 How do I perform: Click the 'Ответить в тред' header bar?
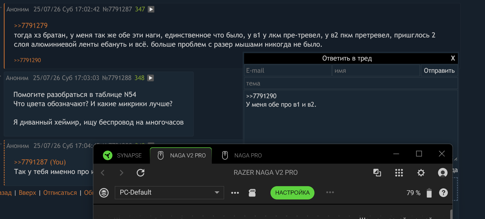coord(347,58)
